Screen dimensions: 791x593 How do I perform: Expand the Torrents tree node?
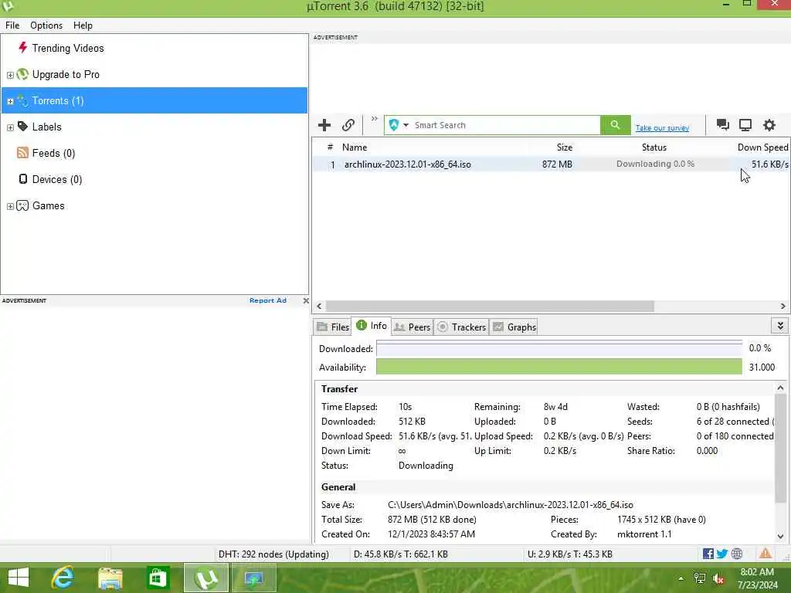click(10, 101)
